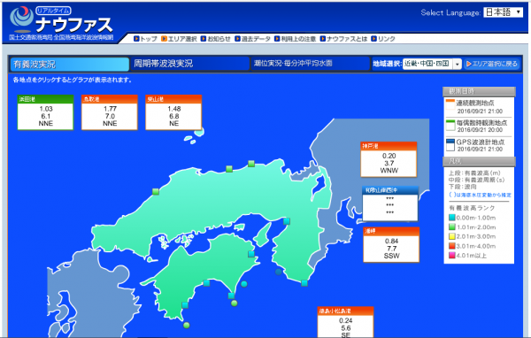Click the エリア選択に戻る button

492,64
